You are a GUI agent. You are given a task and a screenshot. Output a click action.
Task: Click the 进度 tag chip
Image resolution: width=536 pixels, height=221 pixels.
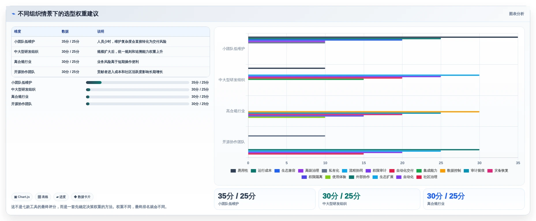(61, 197)
